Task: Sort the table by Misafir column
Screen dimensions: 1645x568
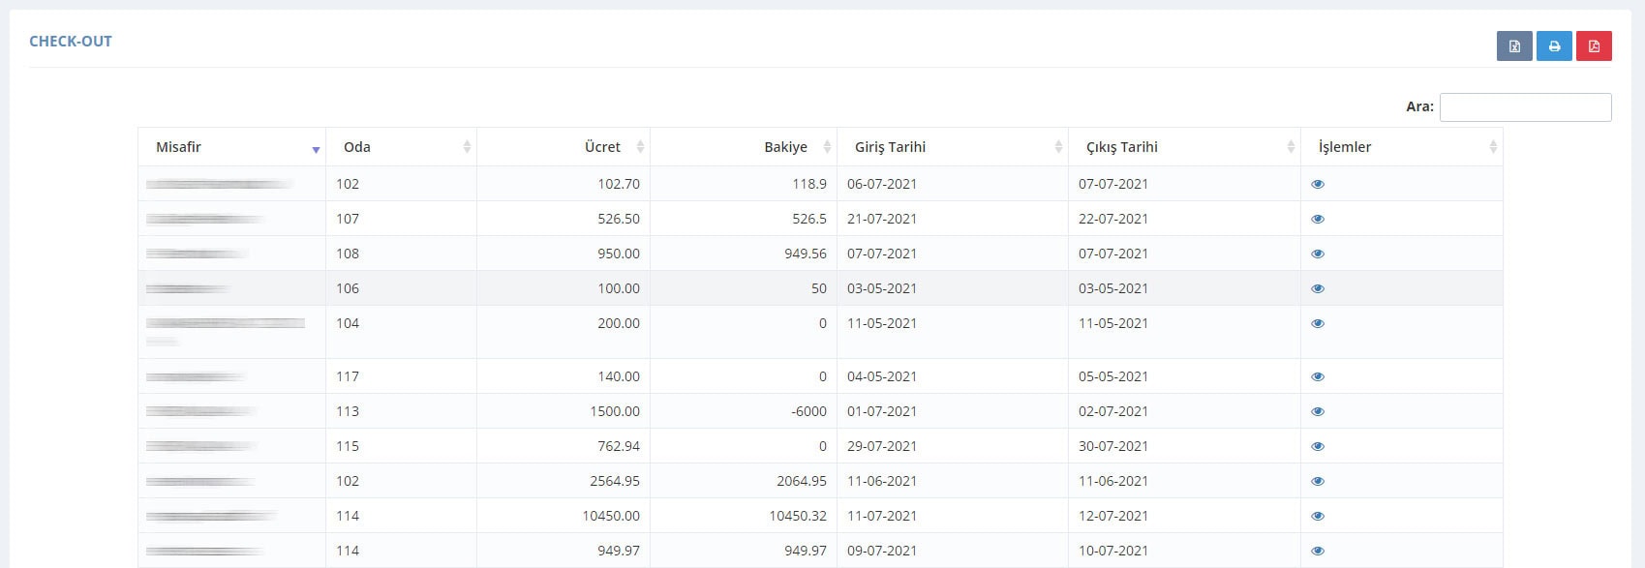Action: coord(232,147)
